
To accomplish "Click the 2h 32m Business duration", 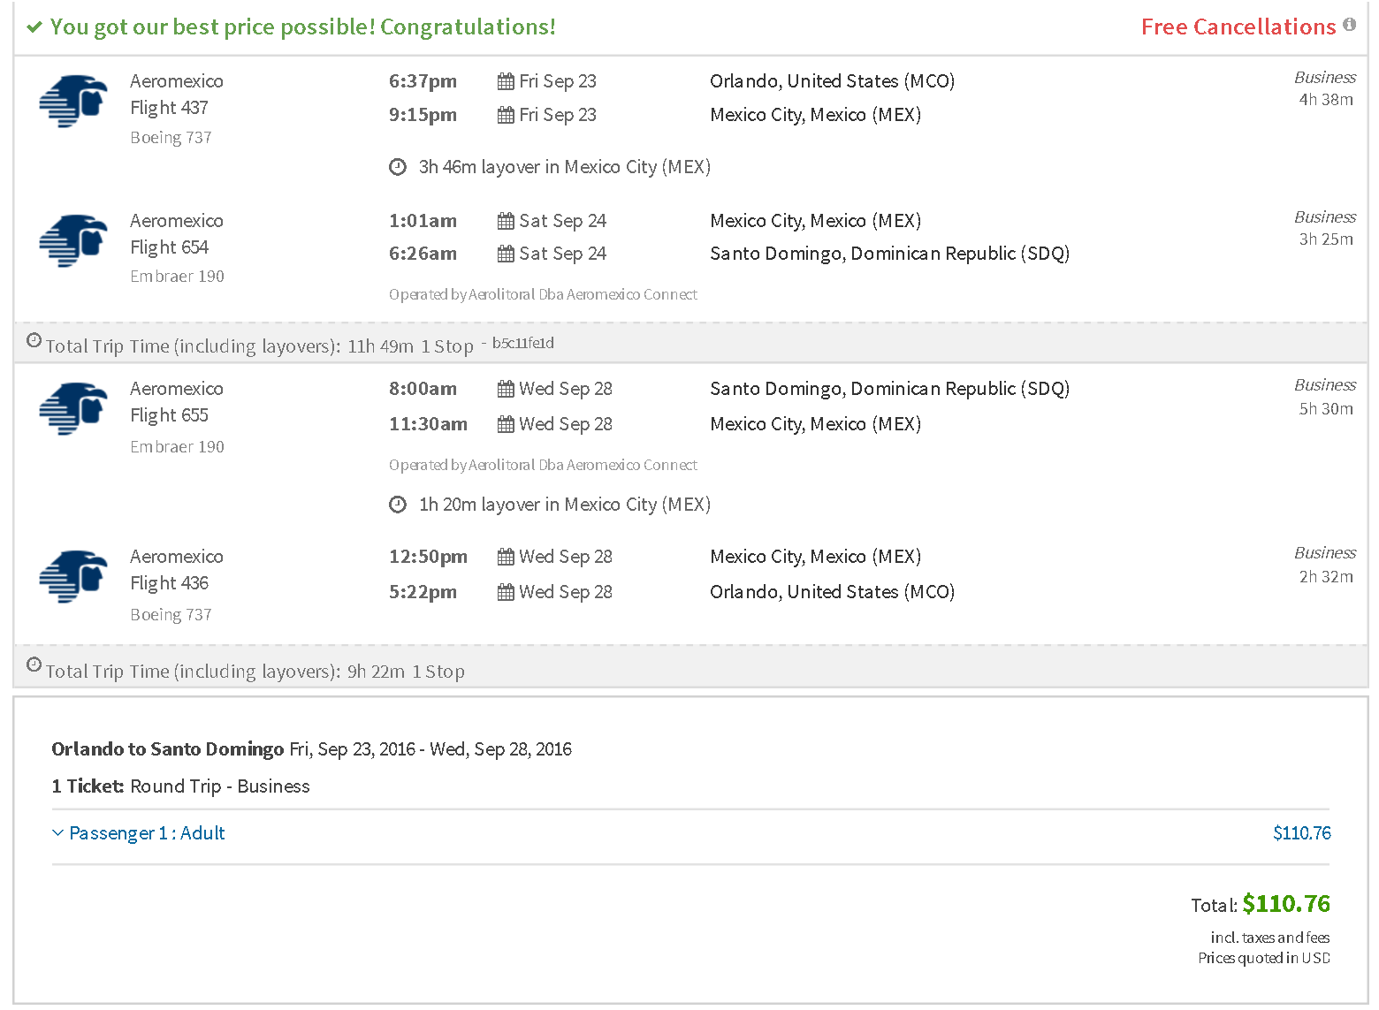I will tap(1325, 577).
